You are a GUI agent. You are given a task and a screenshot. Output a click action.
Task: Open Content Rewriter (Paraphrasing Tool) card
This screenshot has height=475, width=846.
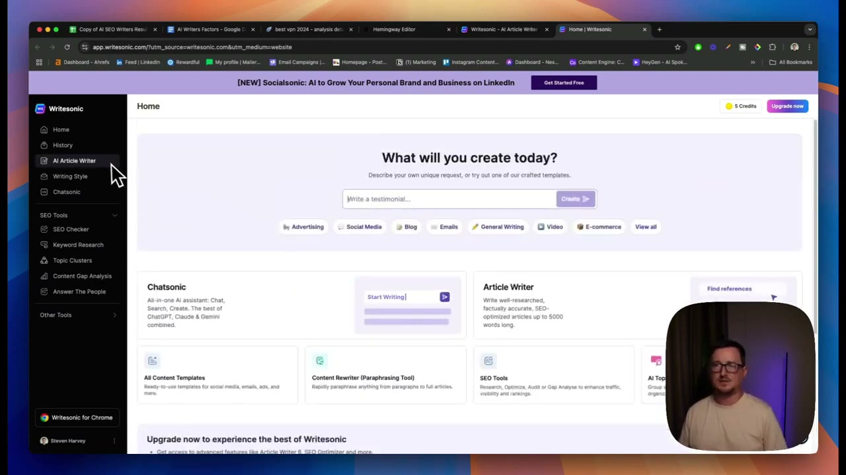[385, 375]
